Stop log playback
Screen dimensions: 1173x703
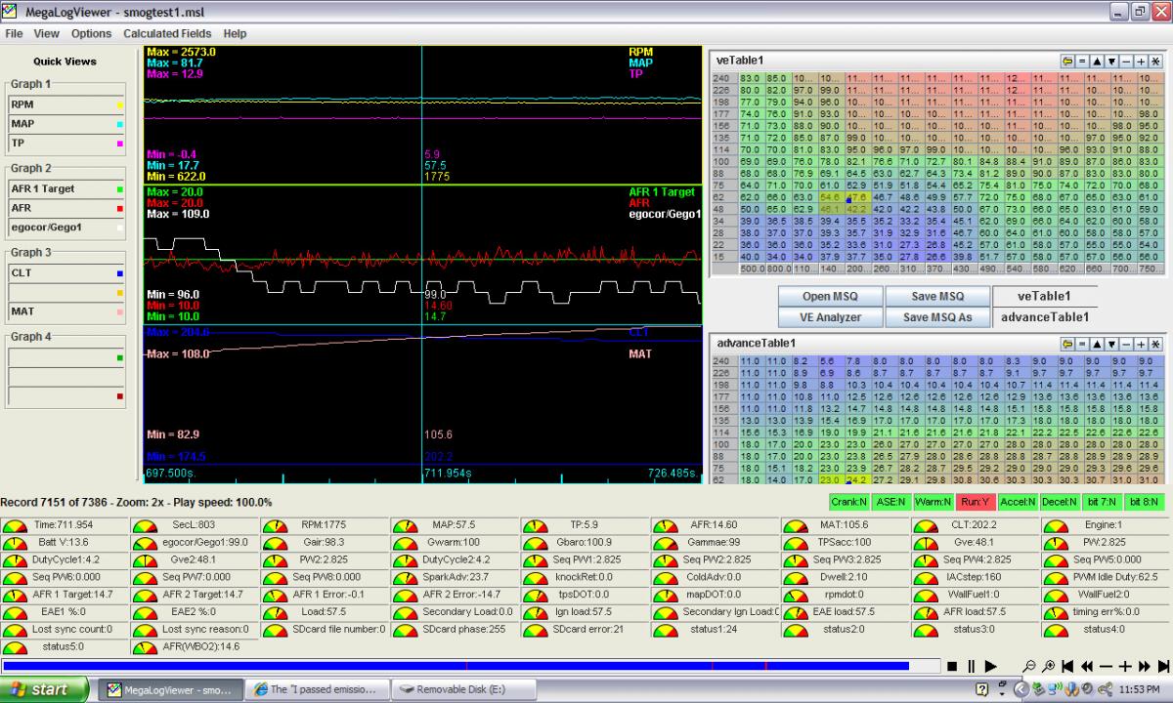click(952, 666)
